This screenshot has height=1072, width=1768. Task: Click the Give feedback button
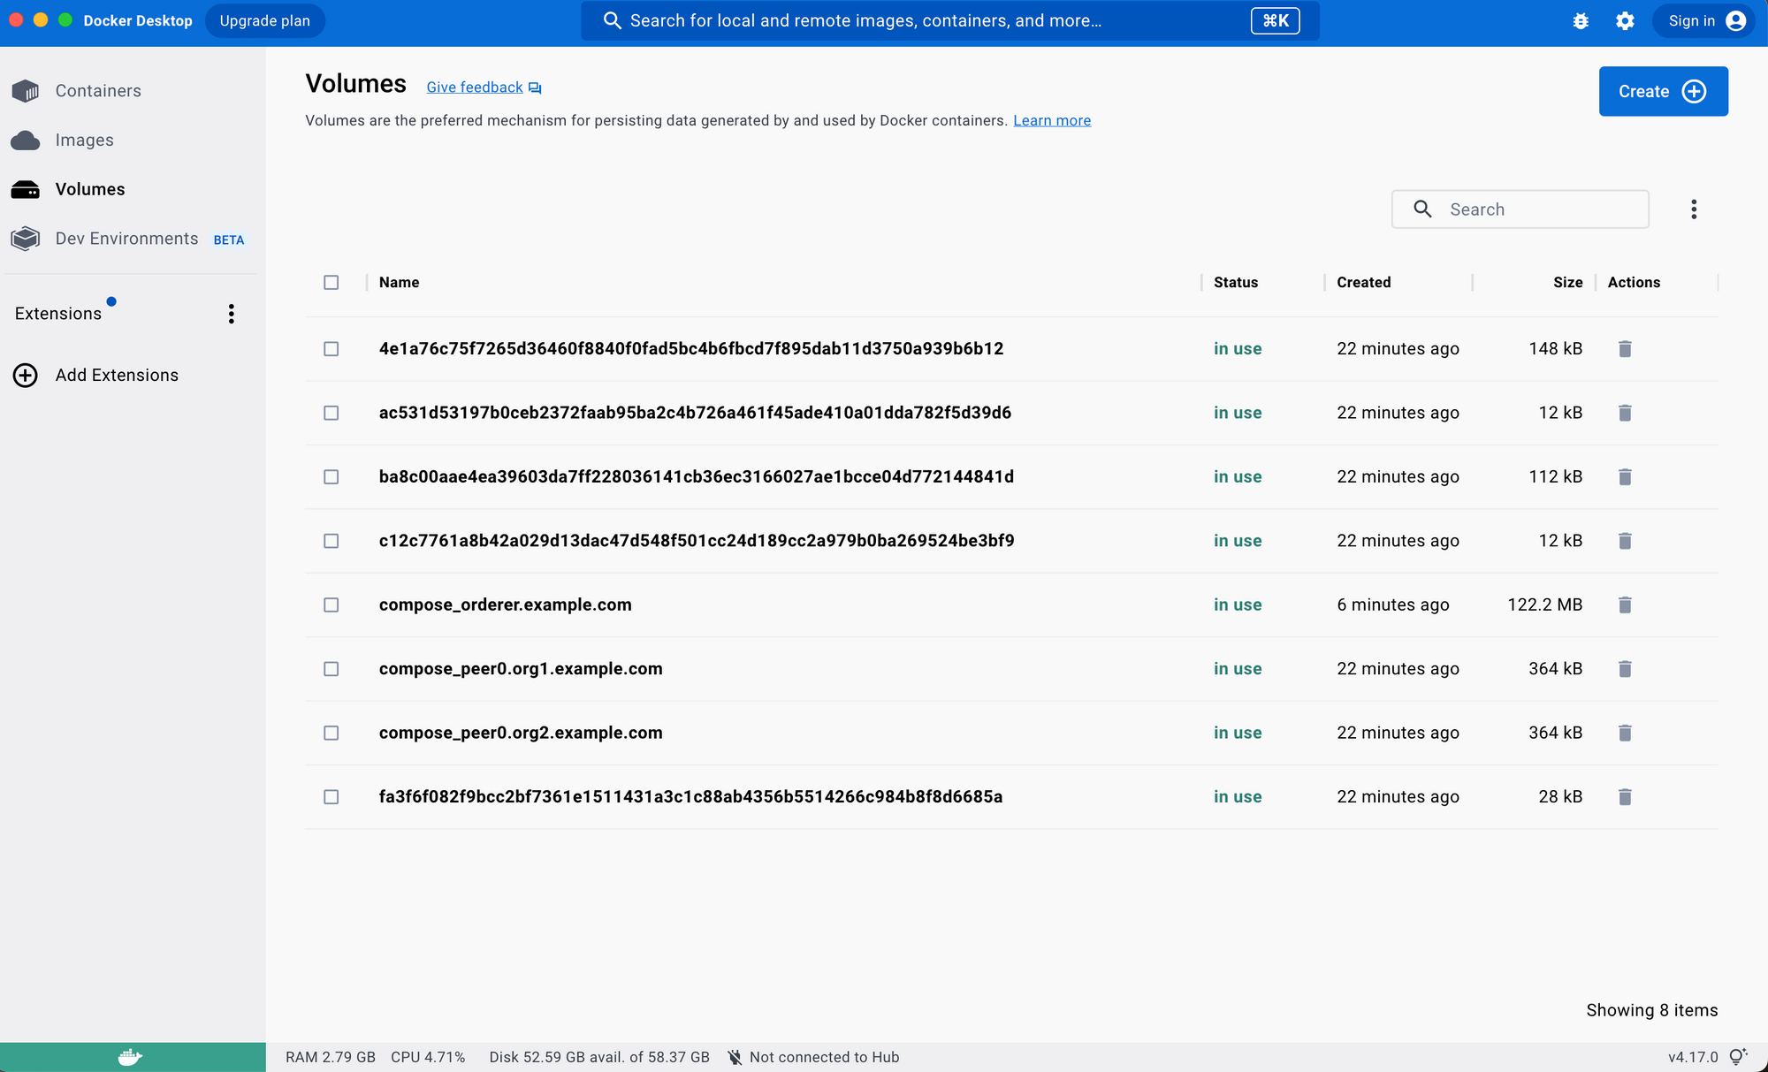[x=484, y=86]
